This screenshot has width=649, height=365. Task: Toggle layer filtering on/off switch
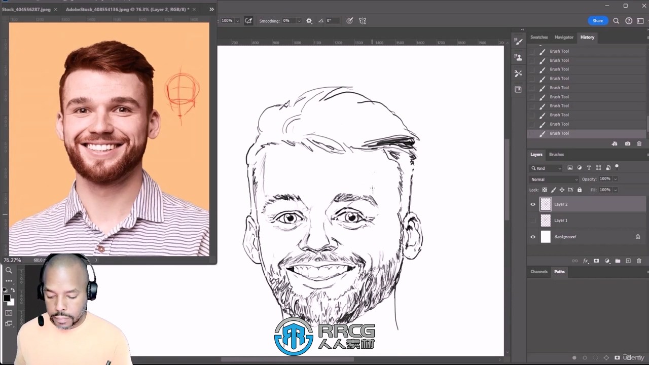click(x=617, y=166)
